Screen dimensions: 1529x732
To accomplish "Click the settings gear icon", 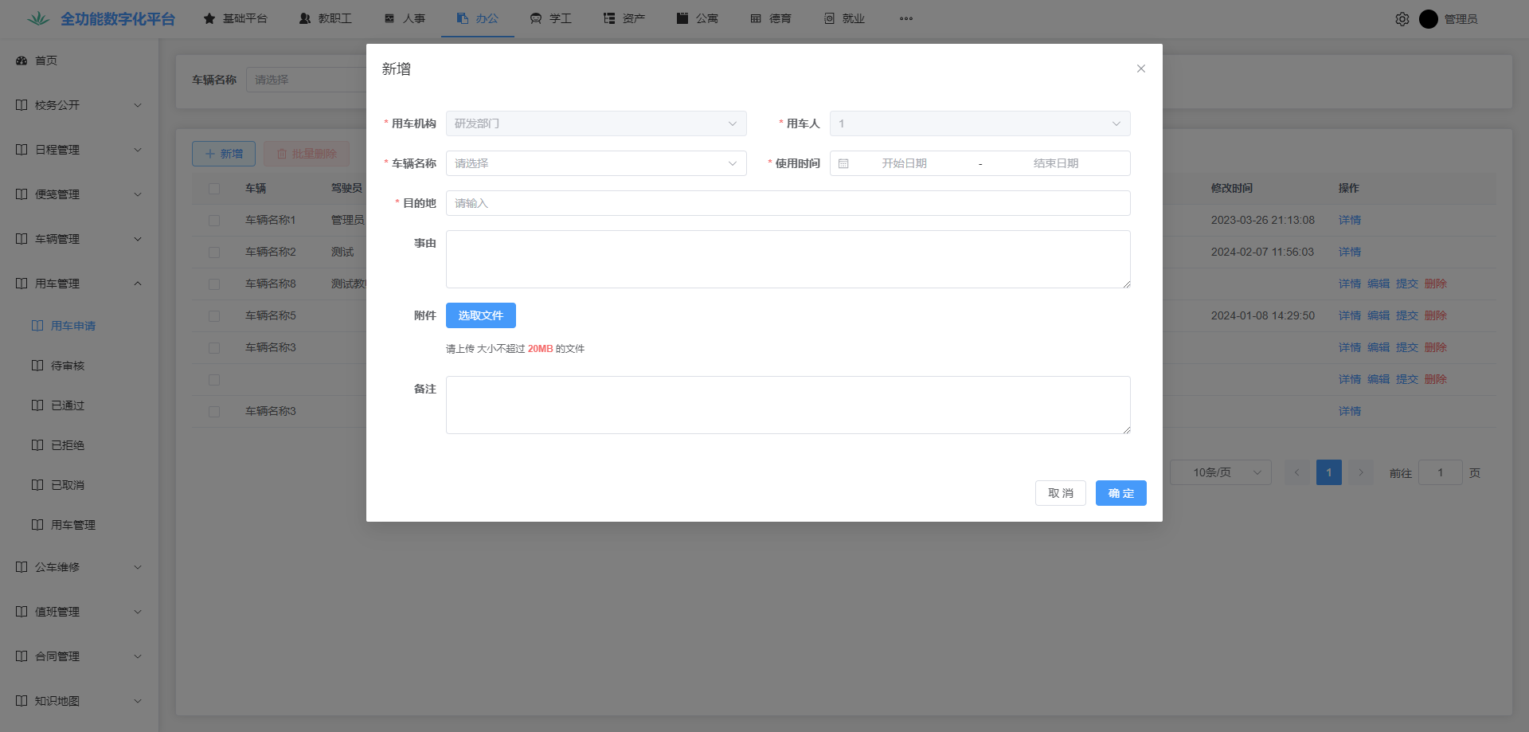I will pyautogui.click(x=1402, y=19).
